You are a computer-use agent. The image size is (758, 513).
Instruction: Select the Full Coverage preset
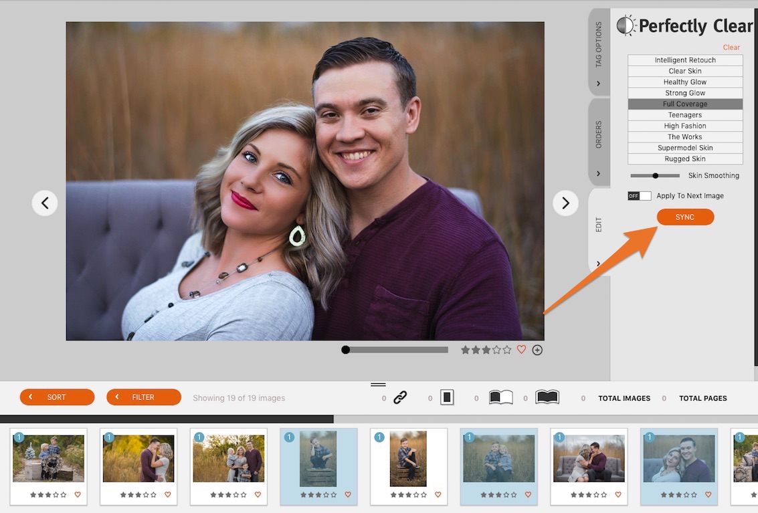point(685,104)
